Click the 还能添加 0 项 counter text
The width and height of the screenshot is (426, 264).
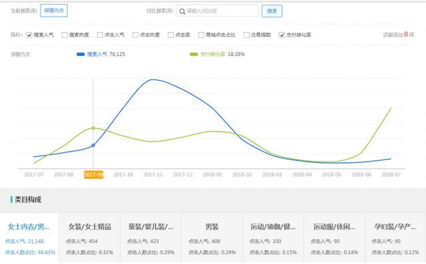pyautogui.click(x=399, y=35)
